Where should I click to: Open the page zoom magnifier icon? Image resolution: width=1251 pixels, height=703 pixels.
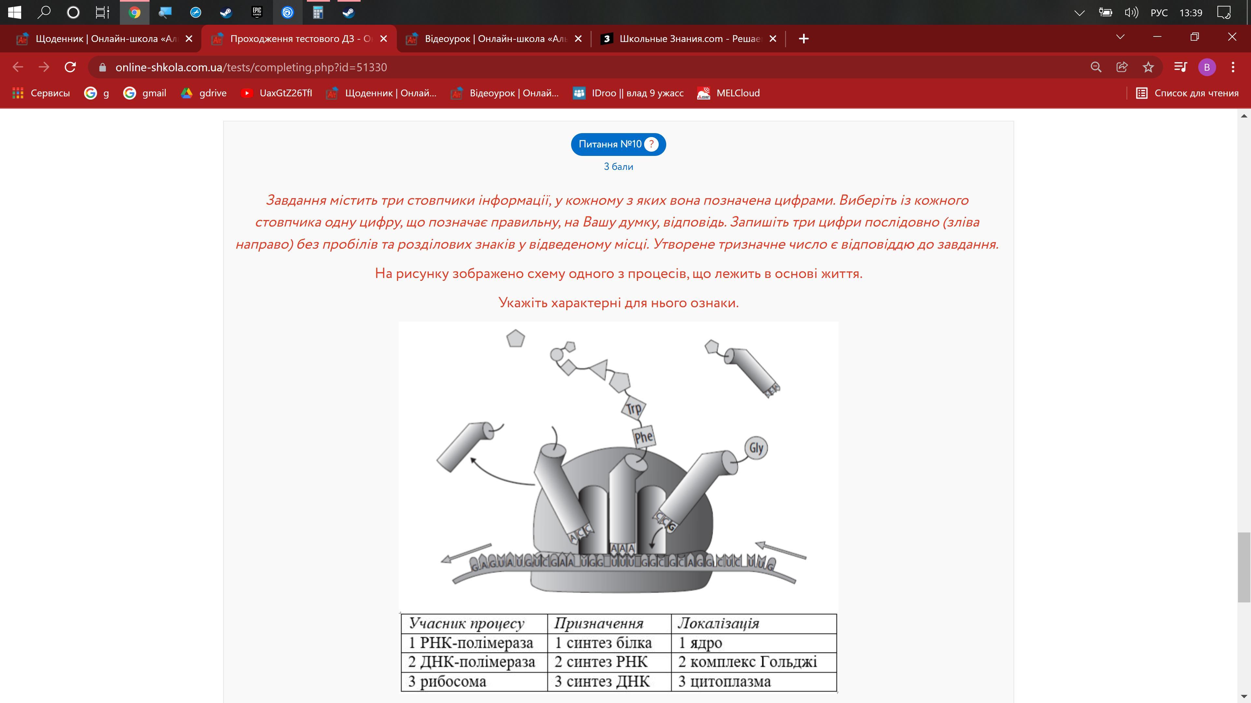[1096, 67]
